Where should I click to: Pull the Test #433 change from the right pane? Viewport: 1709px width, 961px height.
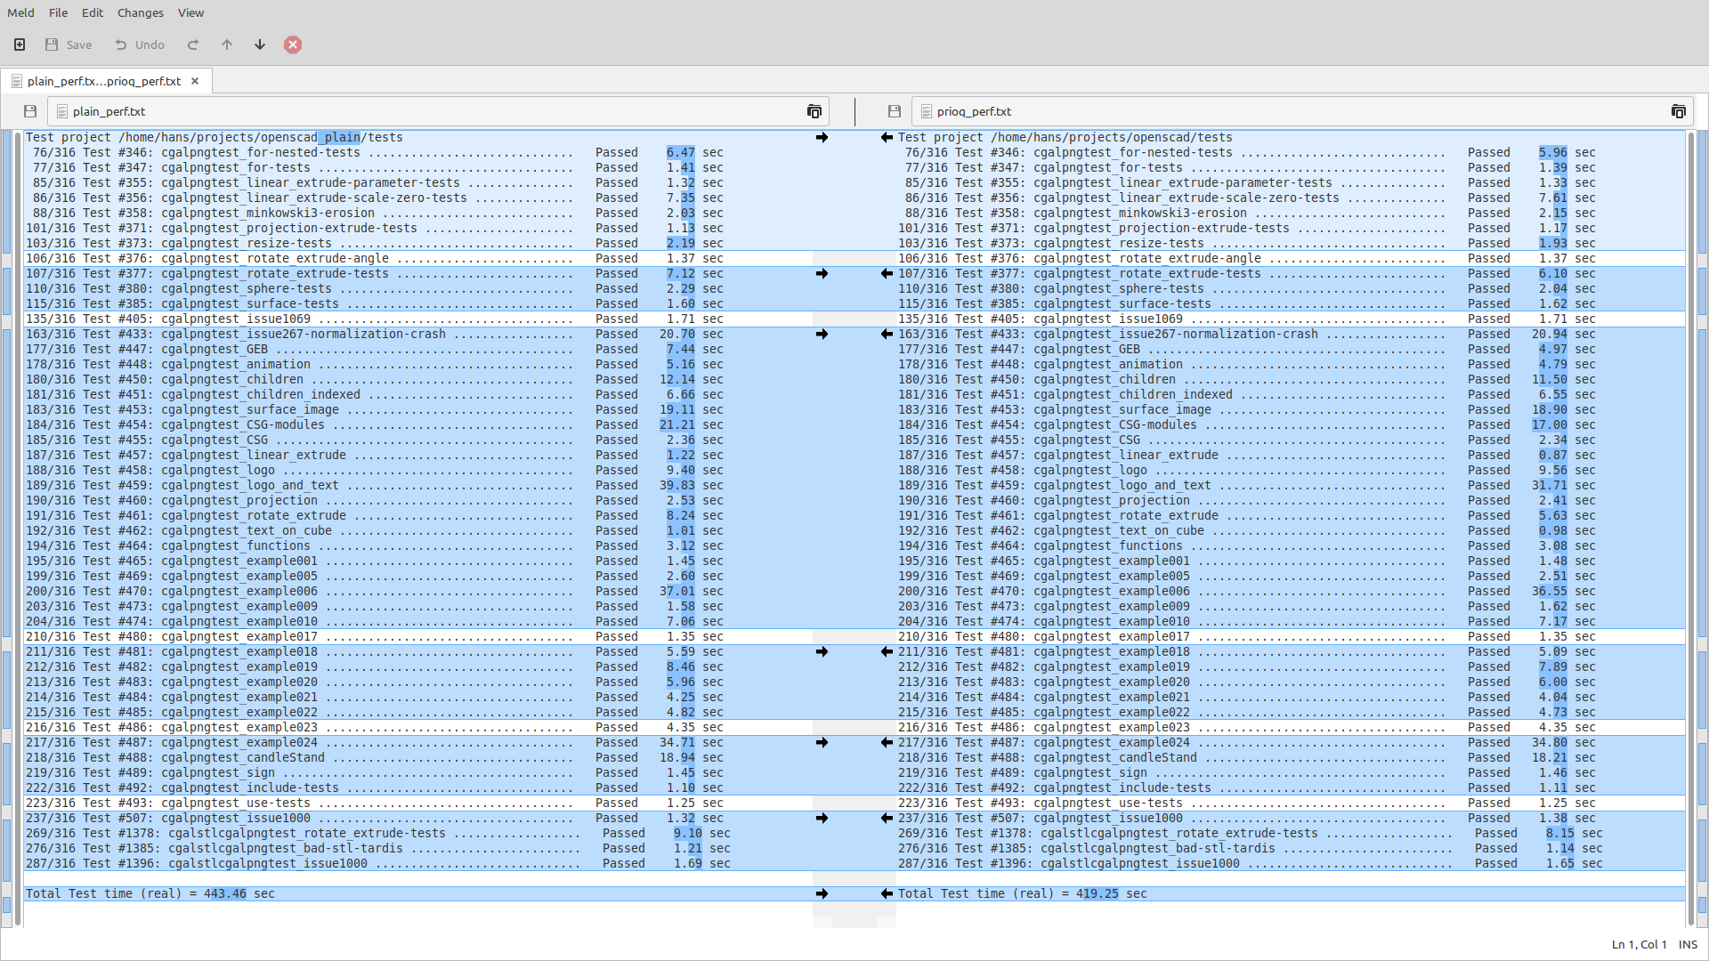[887, 334]
